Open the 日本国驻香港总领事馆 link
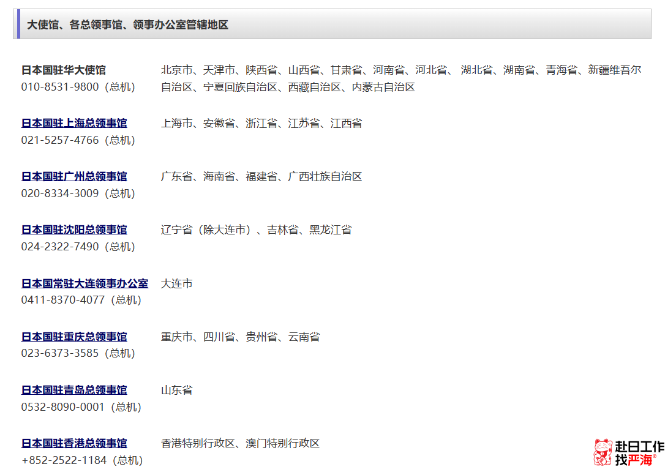The width and height of the screenshot is (665, 475). coord(74,444)
